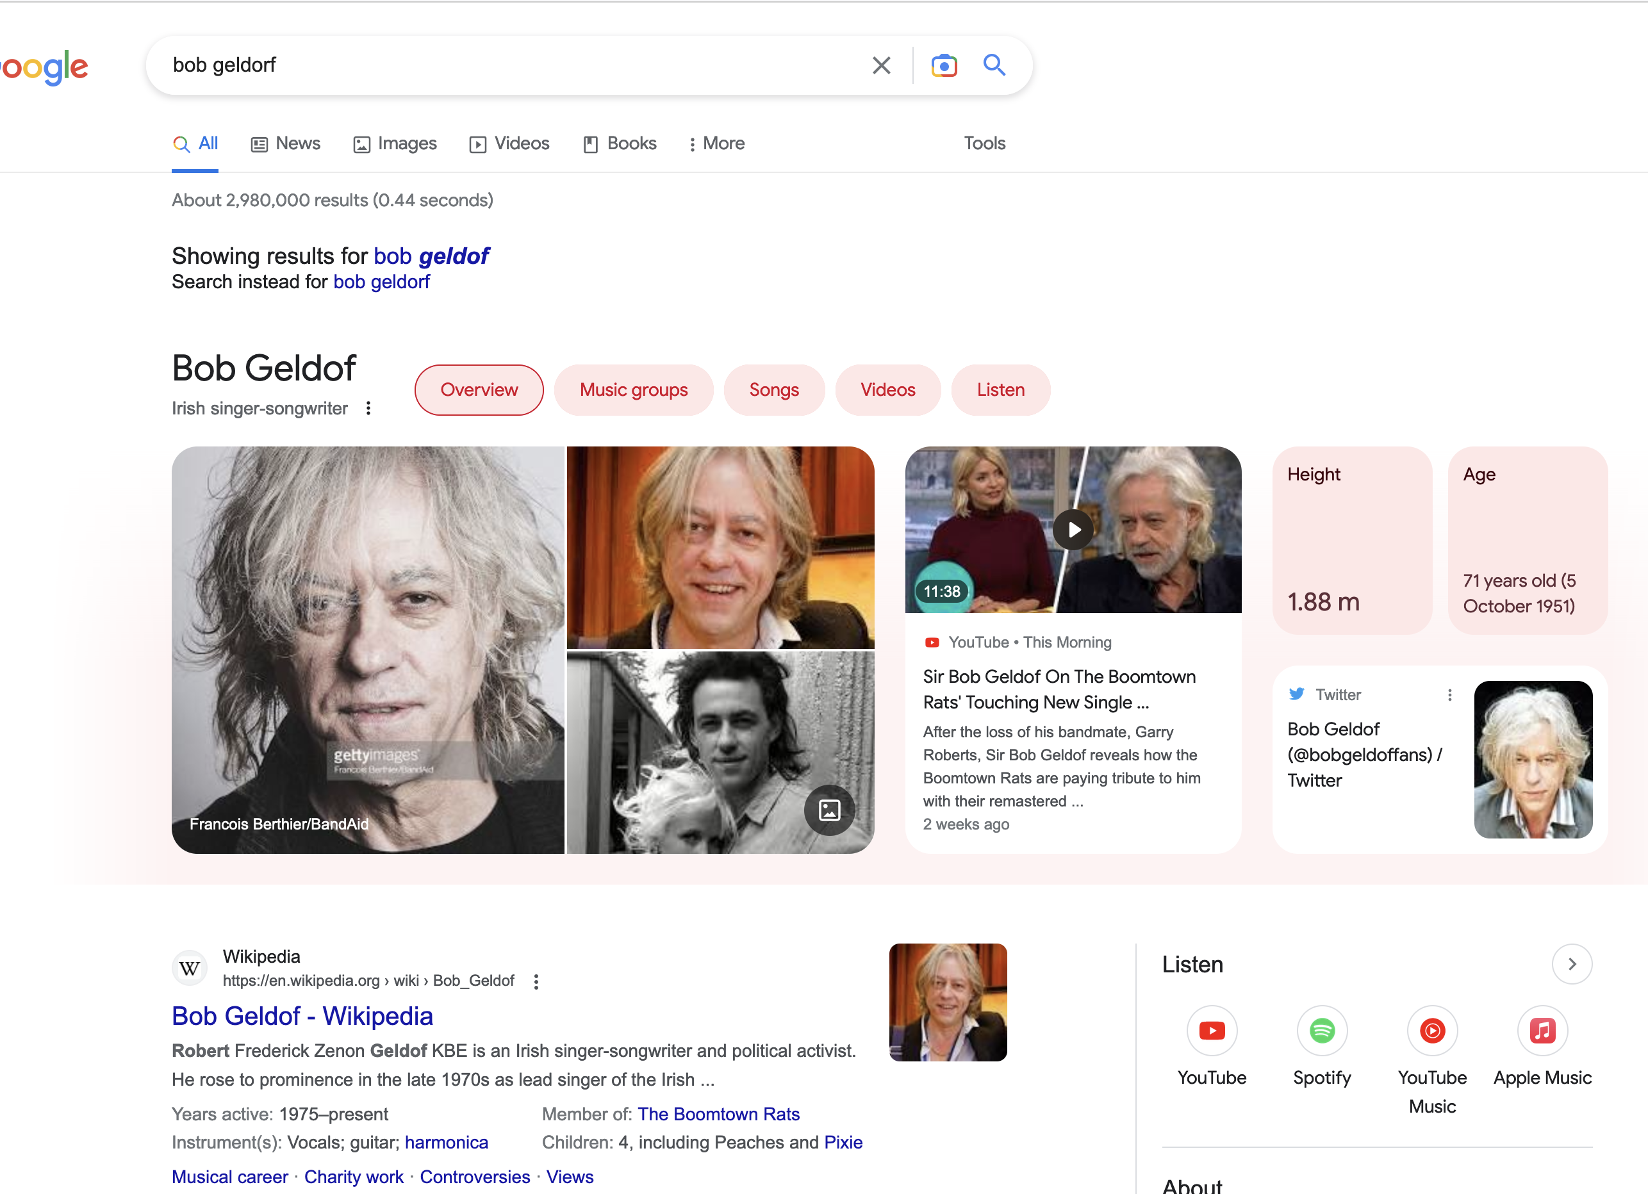Select the Songs chip
Screen dimensions: 1648x1194
coord(774,390)
